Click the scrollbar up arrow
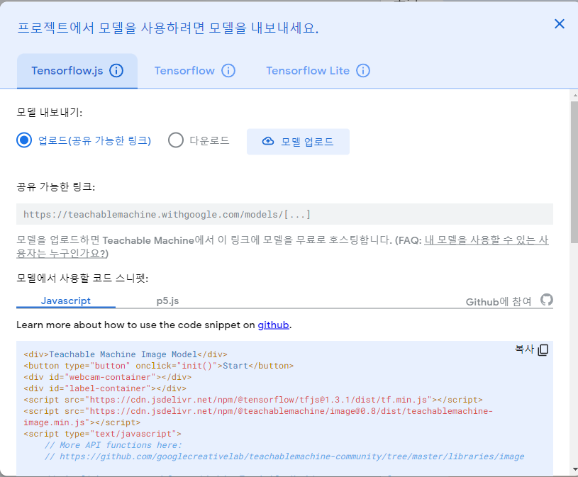 pos(574,95)
